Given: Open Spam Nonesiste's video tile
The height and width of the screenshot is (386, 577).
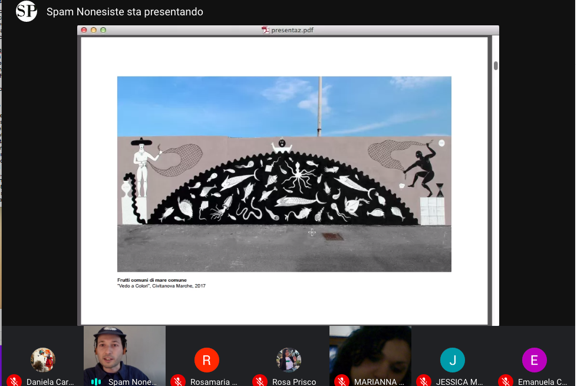Looking at the screenshot, I should click(124, 356).
